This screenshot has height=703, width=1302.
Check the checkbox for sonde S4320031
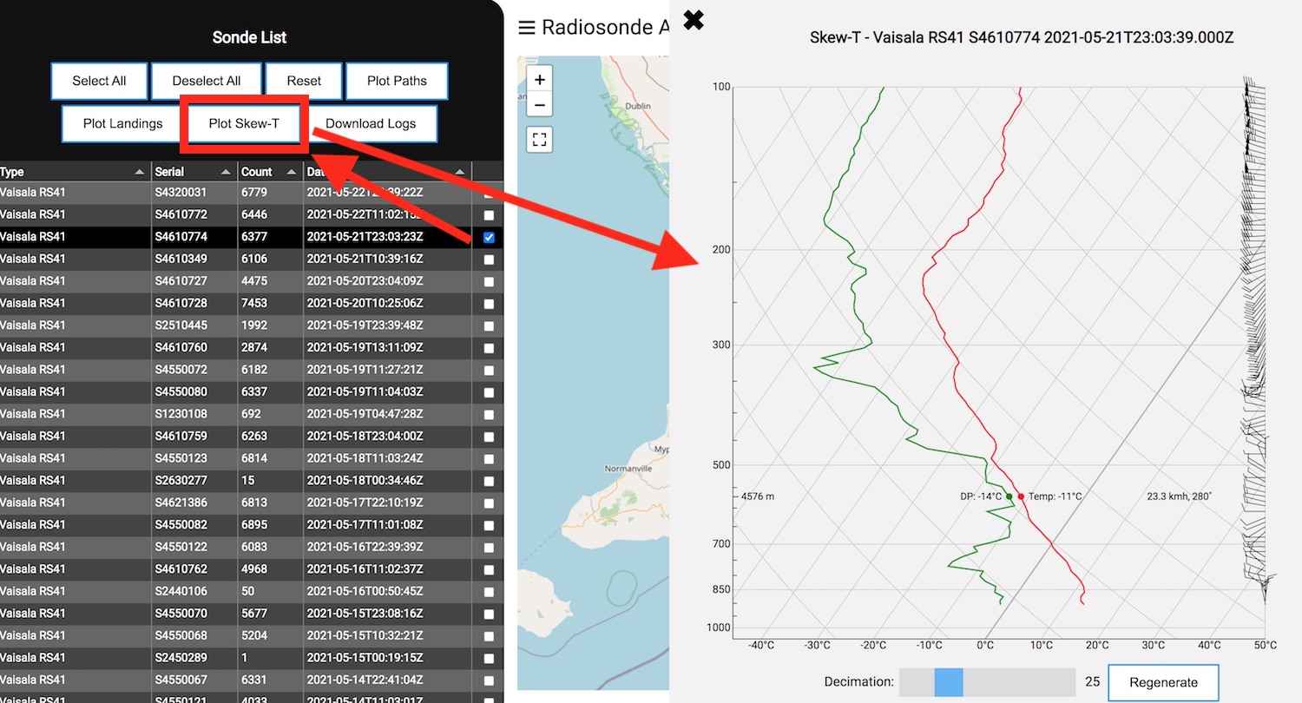pos(488,192)
